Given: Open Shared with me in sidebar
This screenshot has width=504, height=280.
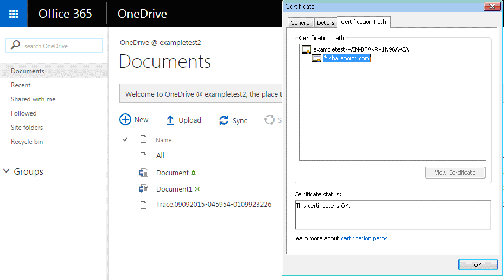Looking at the screenshot, I should point(33,99).
